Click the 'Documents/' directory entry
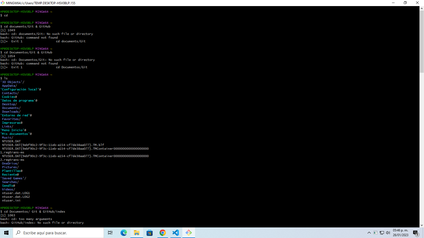Viewport: 424px width, 238px height. pyautogui.click(x=11, y=108)
